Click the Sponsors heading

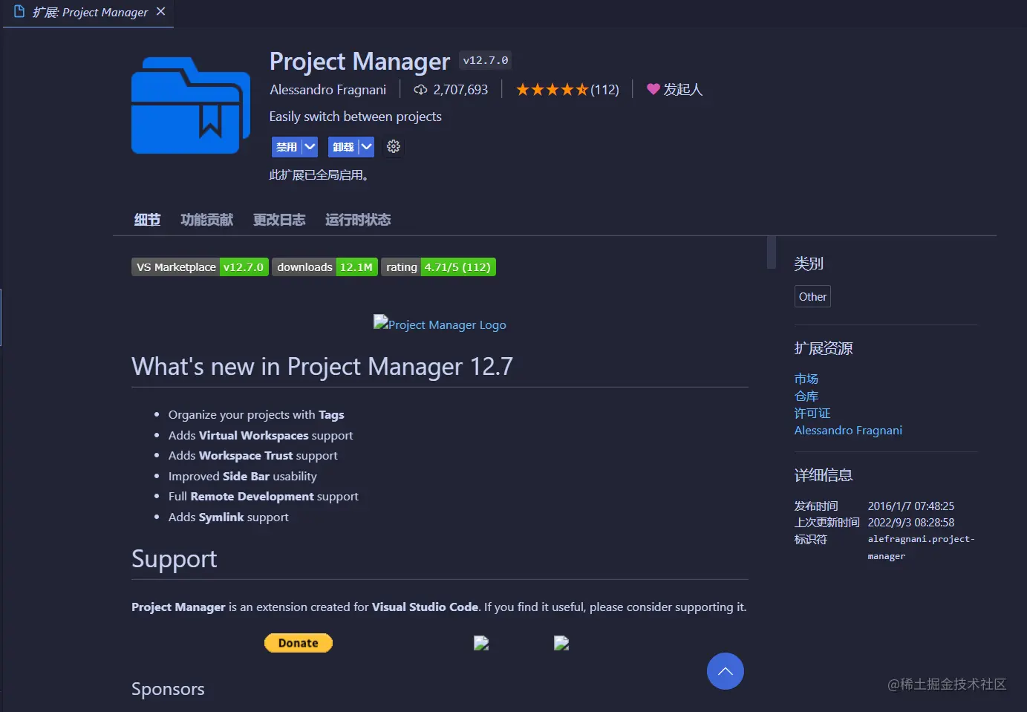[x=168, y=689]
